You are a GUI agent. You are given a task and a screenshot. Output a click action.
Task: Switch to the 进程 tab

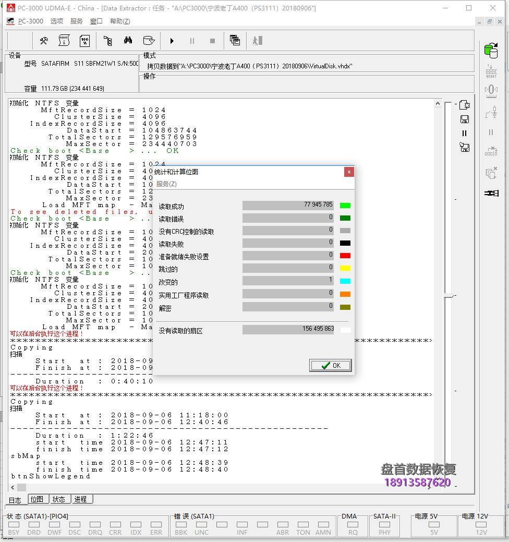click(80, 499)
